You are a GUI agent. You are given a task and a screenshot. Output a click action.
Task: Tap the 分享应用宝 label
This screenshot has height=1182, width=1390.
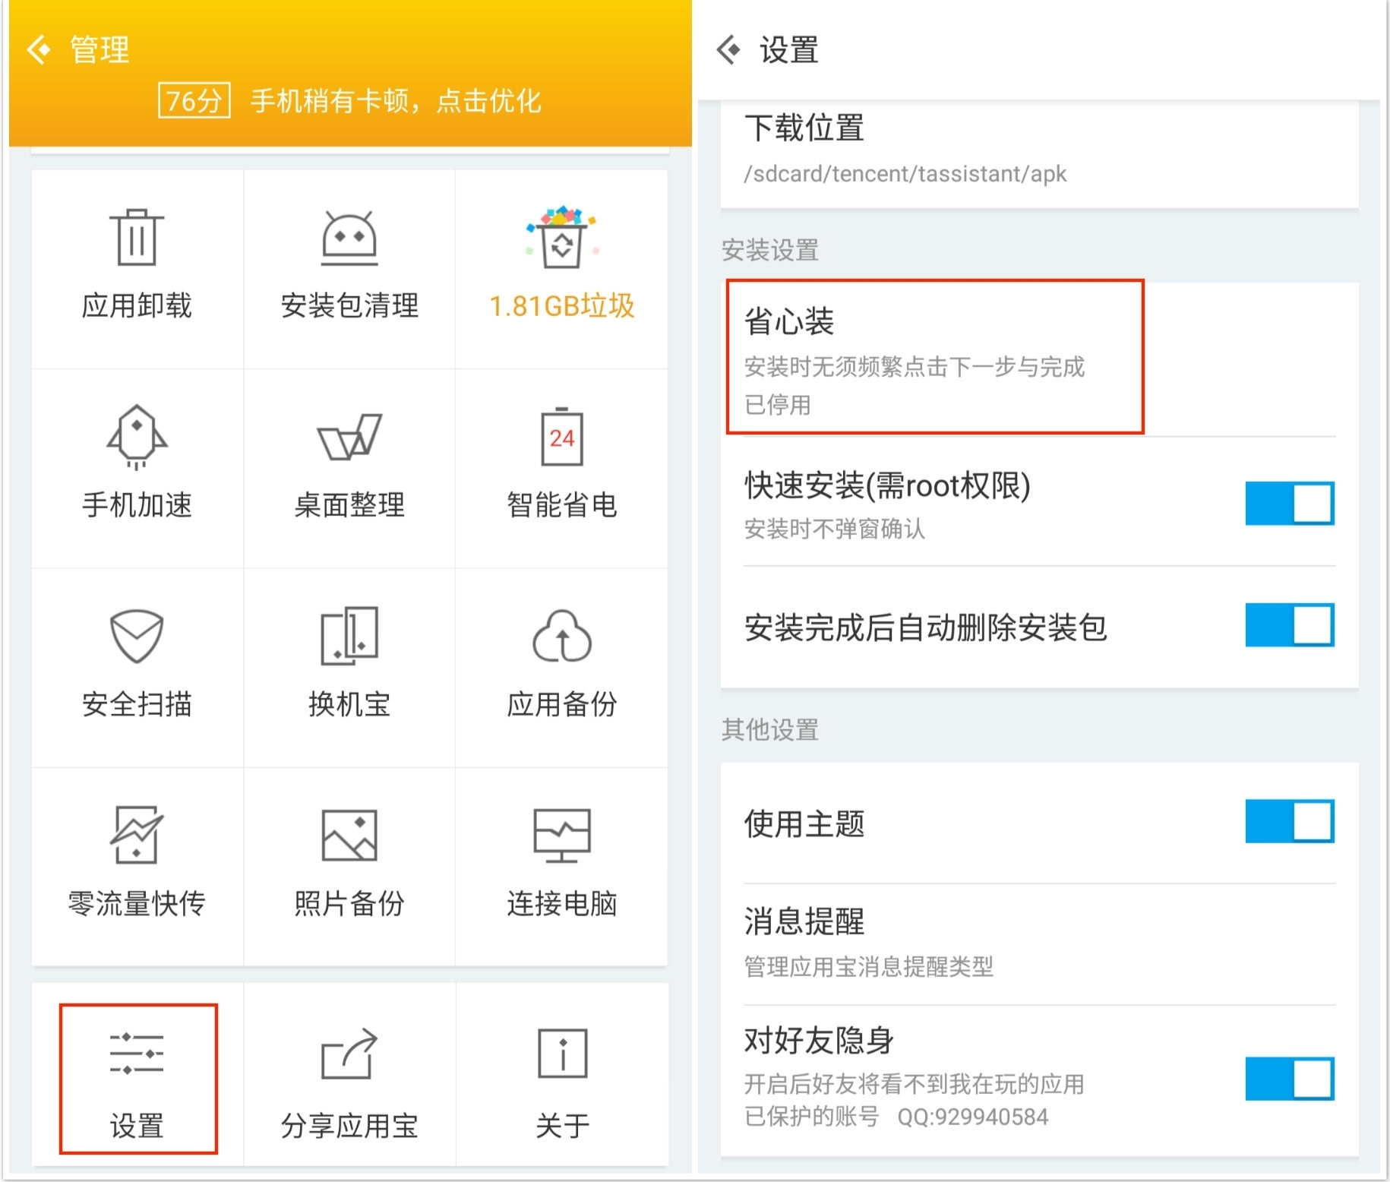(349, 1125)
